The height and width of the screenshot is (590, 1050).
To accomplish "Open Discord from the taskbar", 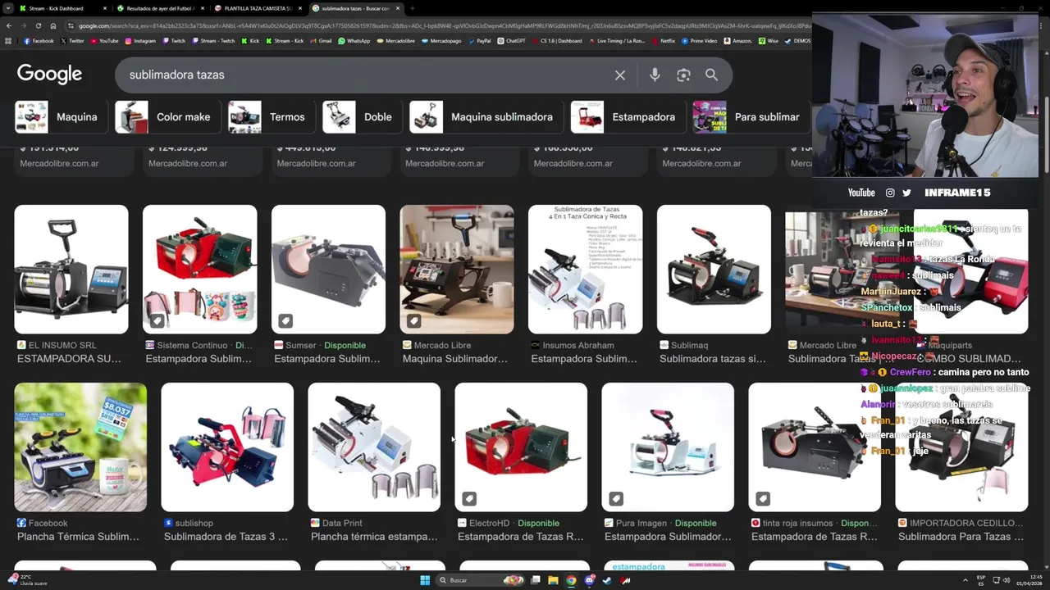I will (589, 580).
